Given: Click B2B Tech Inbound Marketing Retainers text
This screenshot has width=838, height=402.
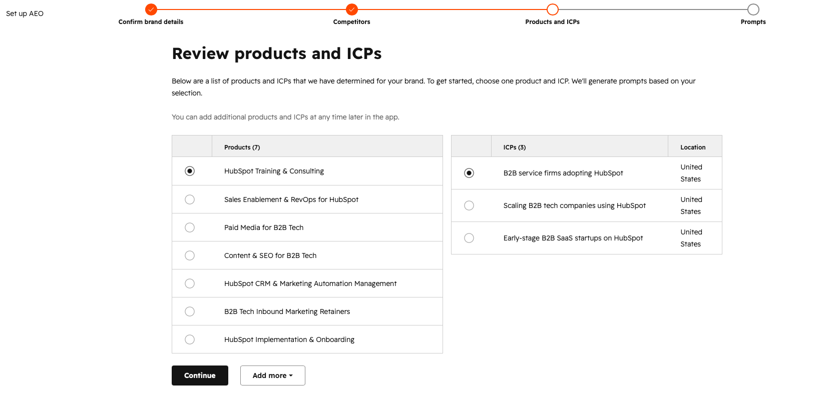Looking at the screenshot, I should [x=287, y=311].
